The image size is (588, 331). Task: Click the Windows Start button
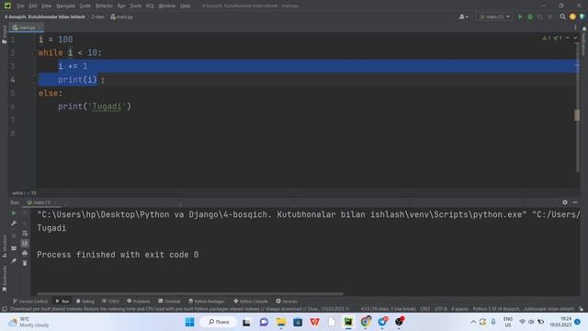click(x=190, y=322)
